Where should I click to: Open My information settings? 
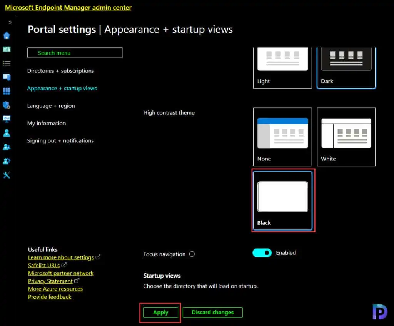point(47,123)
